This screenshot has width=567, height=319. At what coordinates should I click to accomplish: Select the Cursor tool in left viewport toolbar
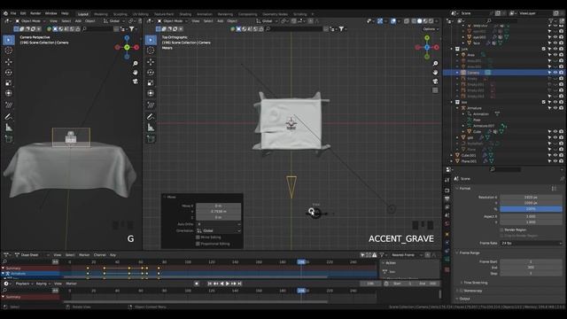click(x=9, y=51)
